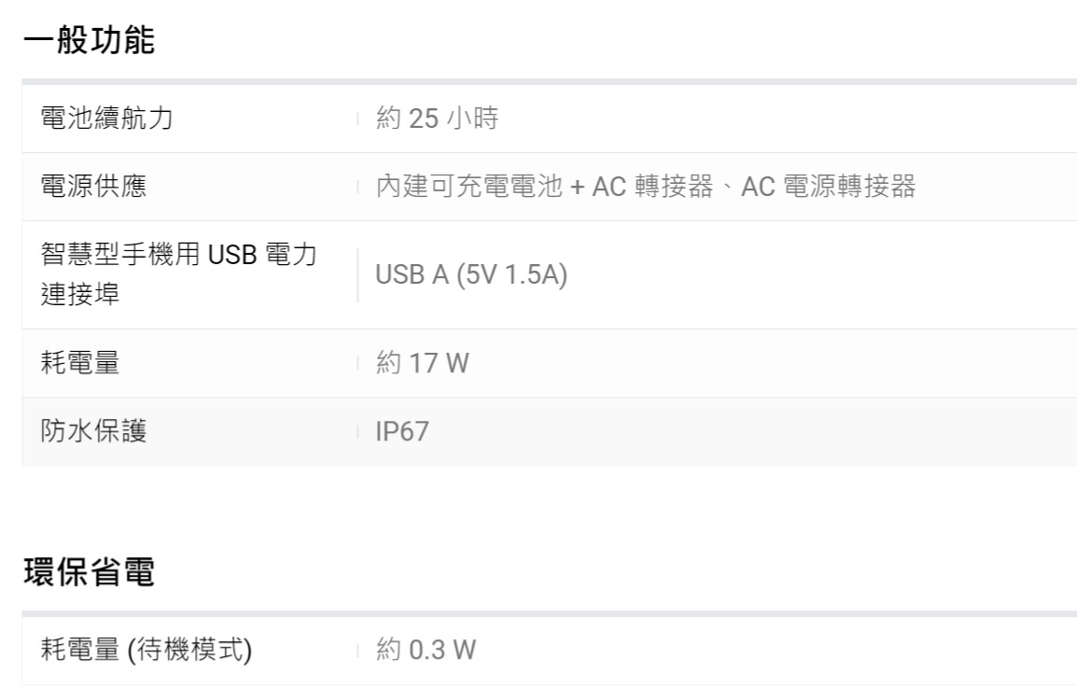
Task: Click the 環保省電 section heading
Action: click(x=89, y=573)
